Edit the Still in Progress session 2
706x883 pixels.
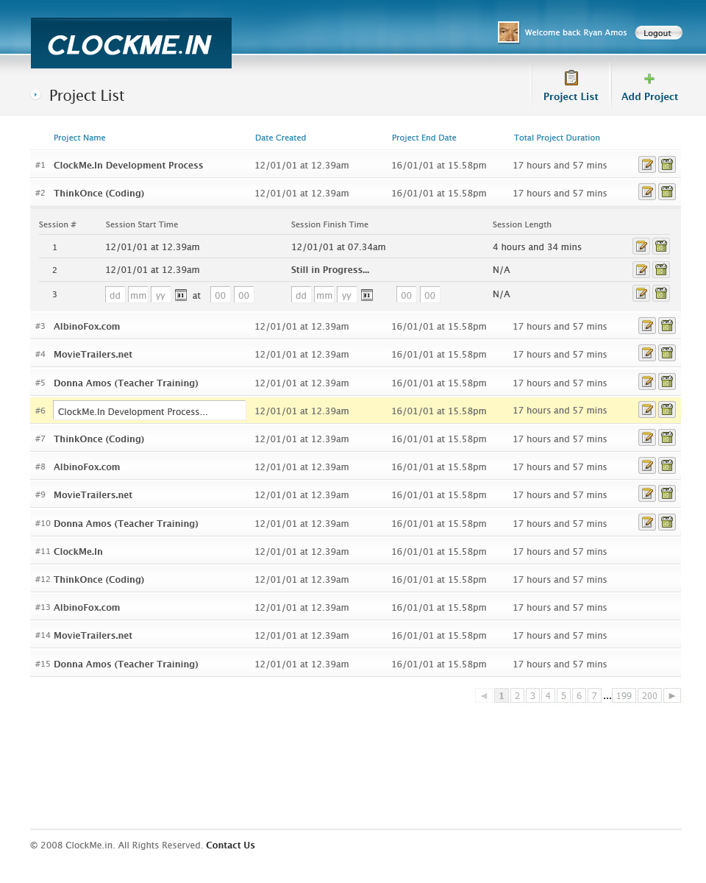[641, 270]
